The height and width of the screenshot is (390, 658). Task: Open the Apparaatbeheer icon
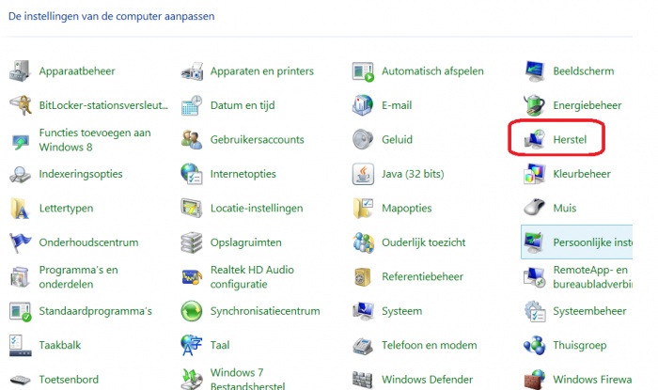click(x=20, y=70)
